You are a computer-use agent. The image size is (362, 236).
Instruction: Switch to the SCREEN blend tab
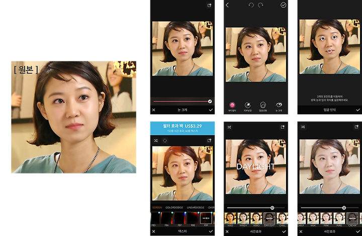coord(157,207)
